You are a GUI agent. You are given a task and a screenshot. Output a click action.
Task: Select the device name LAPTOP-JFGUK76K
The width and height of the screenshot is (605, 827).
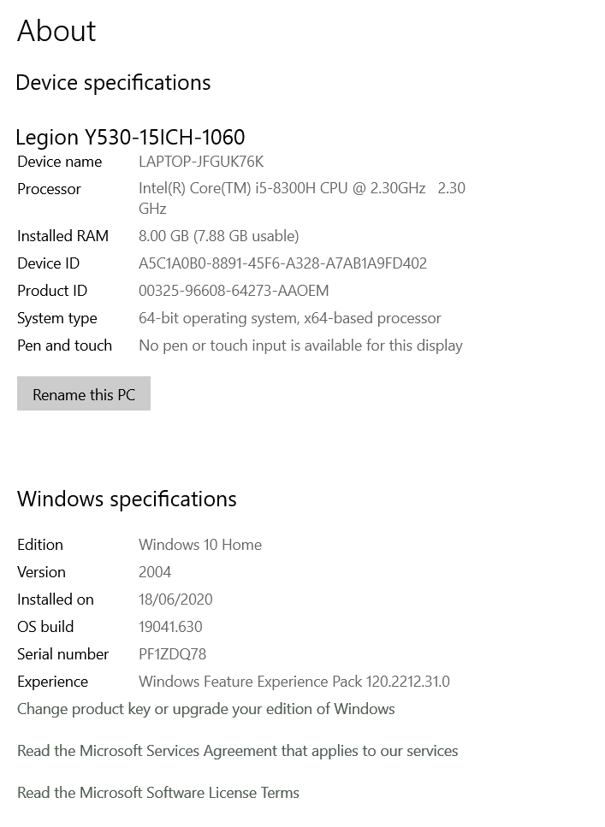click(x=201, y=162)
